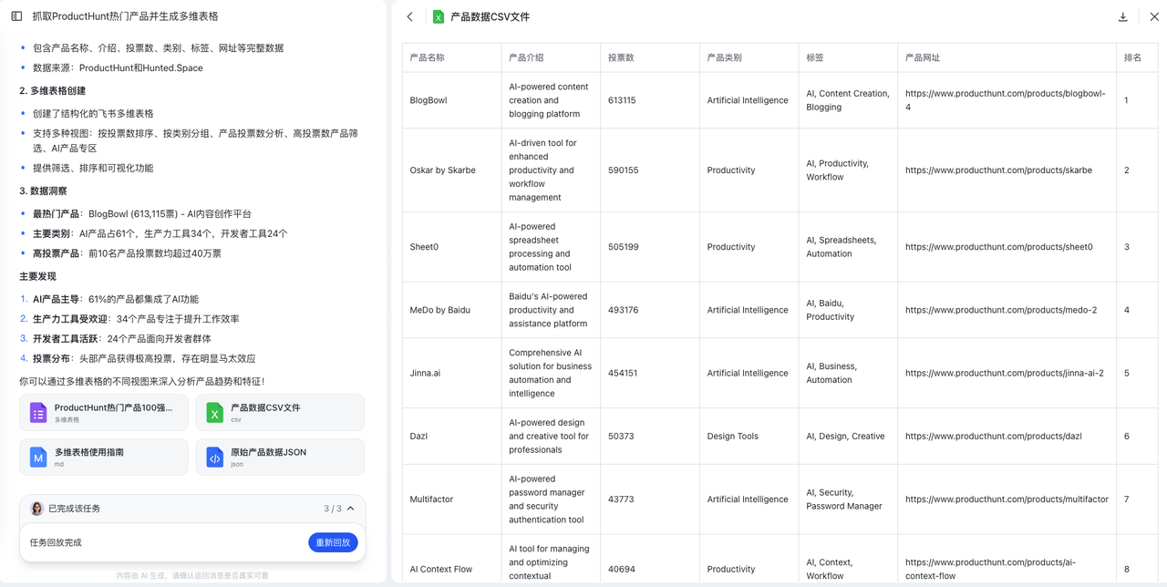Click the user avatar beside 已完成该任务
Viewport: 1167px width, 587px height.
click(37, 509)
